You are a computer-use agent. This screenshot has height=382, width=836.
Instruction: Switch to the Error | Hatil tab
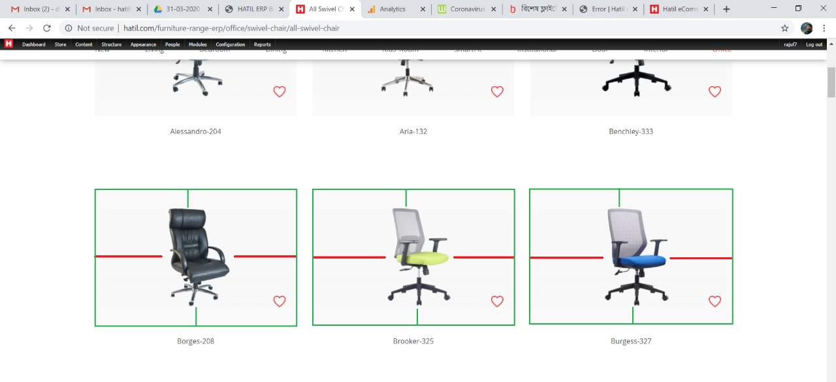[607, 9]
